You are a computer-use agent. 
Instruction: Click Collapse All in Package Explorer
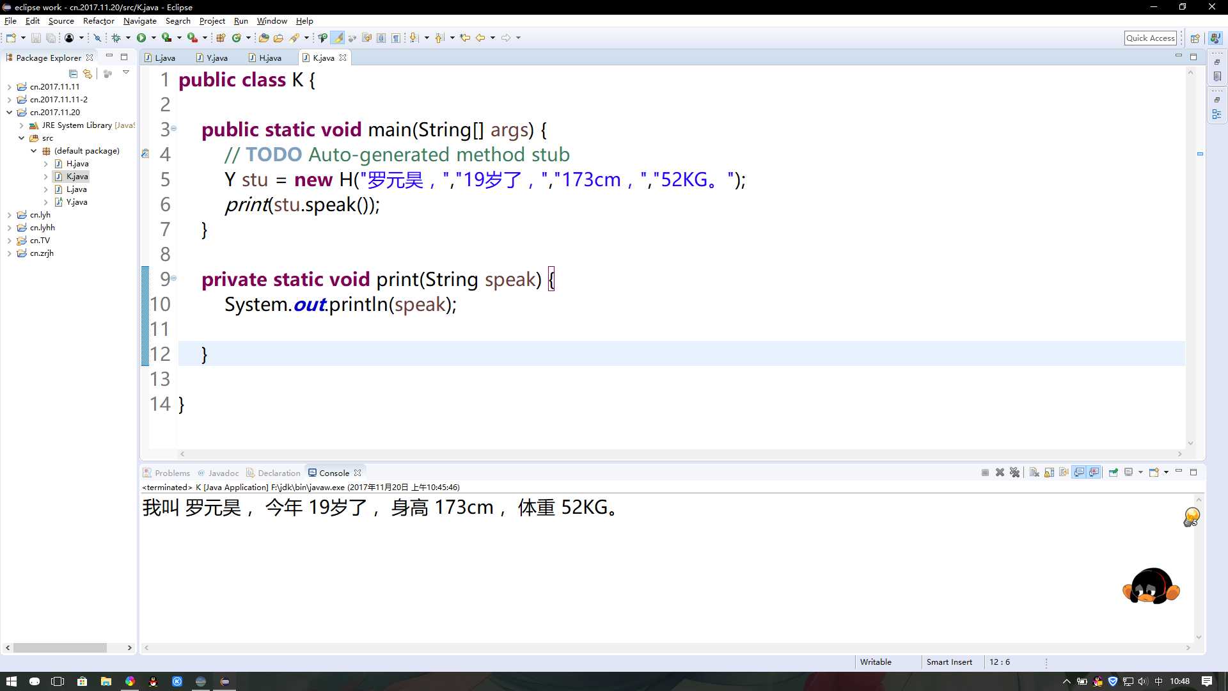point(73,74)
